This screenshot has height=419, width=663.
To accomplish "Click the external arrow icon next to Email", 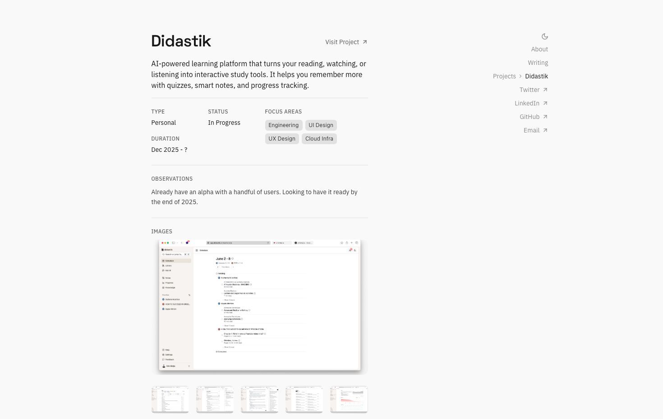I will (545, 130).
